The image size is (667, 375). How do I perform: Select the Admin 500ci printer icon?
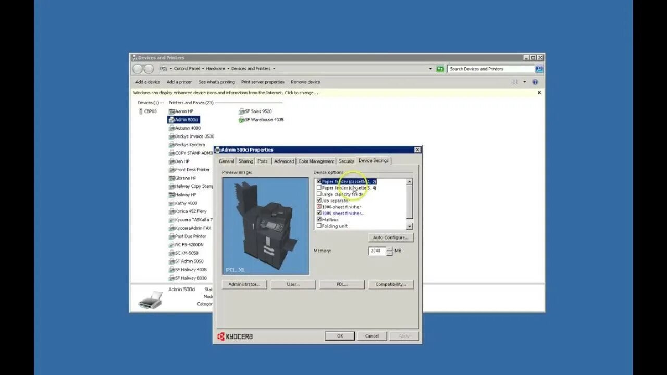pos(171,120)
